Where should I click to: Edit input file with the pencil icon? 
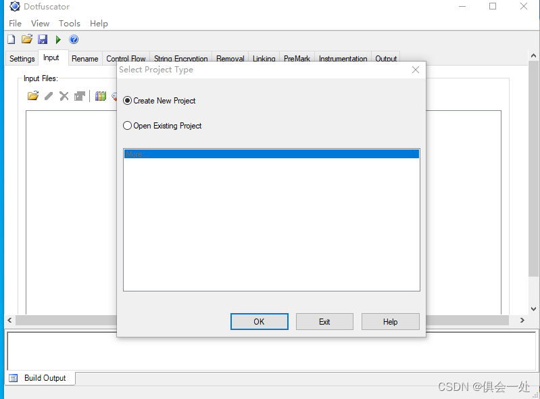pos(49,96)
